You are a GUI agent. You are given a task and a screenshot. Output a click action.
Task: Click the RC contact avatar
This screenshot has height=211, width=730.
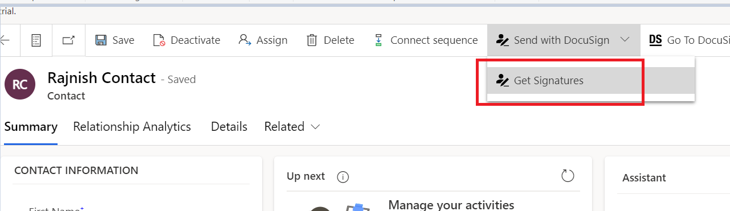tap(20, 85)
